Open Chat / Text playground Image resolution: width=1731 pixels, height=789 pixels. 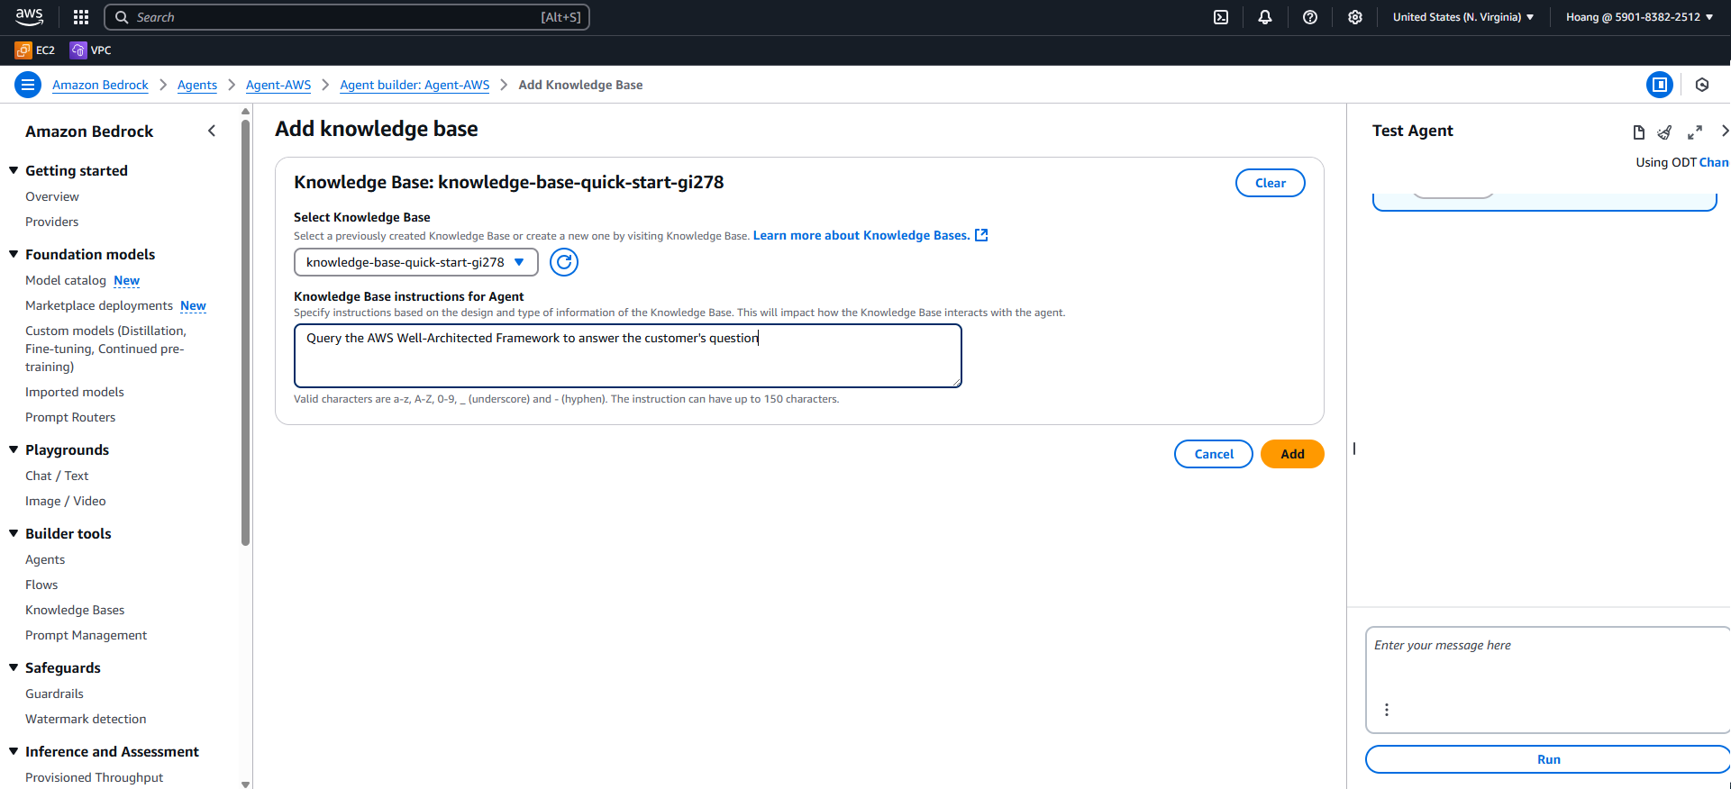coord(57,476)
